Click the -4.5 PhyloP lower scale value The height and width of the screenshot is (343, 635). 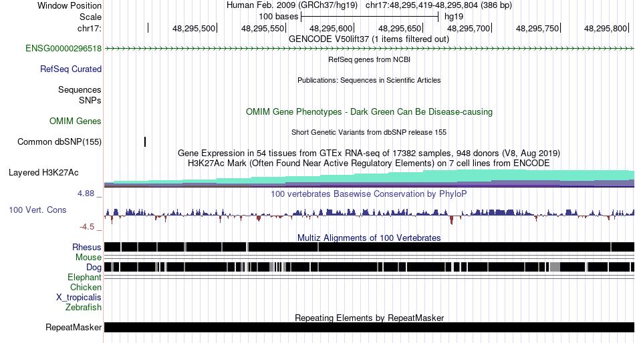coord(87,227)
